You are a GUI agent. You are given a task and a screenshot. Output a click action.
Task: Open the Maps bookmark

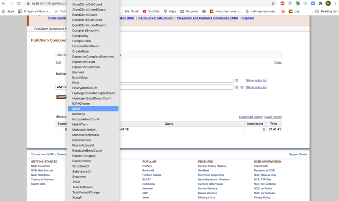point(170,11)
